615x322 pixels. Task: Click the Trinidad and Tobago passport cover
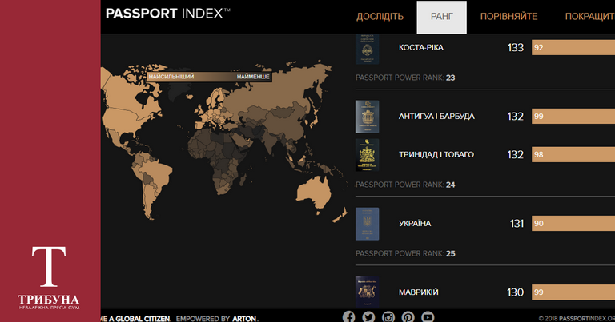(367, 155)
